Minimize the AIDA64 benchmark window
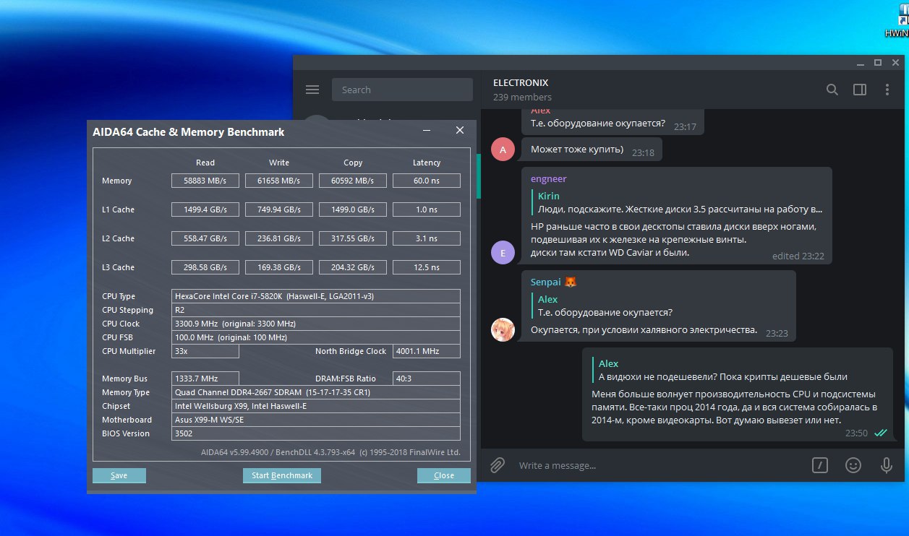Viewport: 909px width, 536px height. click(x=427, y=131)
